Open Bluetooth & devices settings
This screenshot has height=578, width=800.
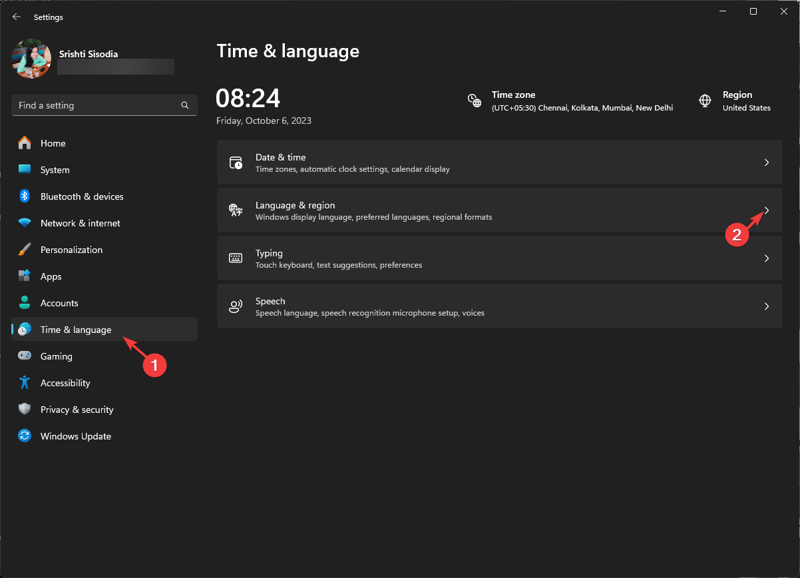point(82,196)
